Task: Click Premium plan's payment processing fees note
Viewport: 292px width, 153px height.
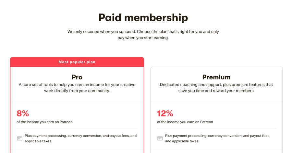Action: pyautogui.click(x=217, y=138)
